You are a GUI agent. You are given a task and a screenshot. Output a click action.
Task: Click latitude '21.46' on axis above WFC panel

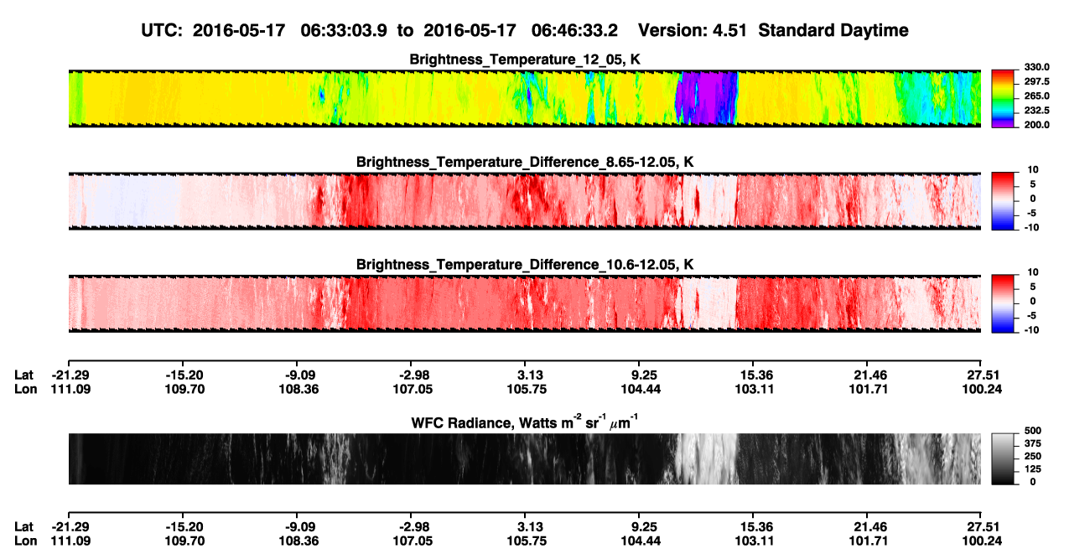(870, 375)
